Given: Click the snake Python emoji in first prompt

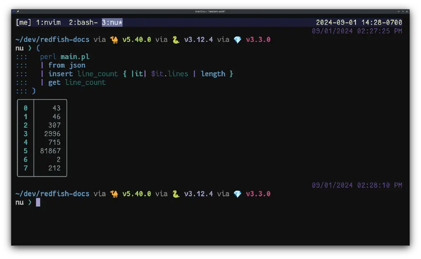Looking at the screenshot, I should point(176,40).
